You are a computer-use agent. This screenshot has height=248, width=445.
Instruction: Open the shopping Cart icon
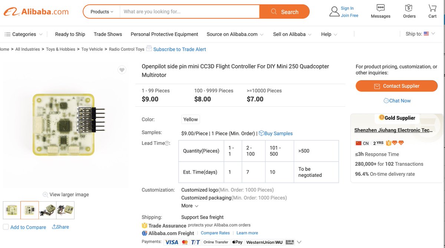click(432, 8)
